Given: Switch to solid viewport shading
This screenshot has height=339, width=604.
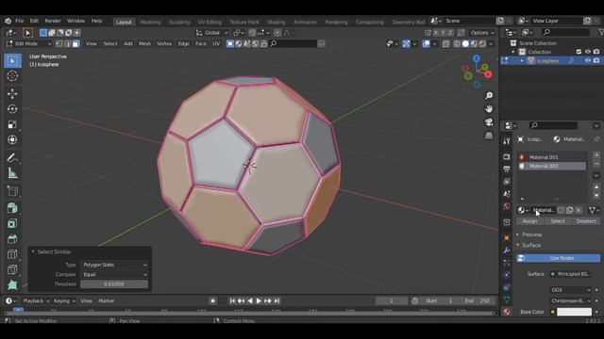Looking at the screenshot, I should [465, 44].
